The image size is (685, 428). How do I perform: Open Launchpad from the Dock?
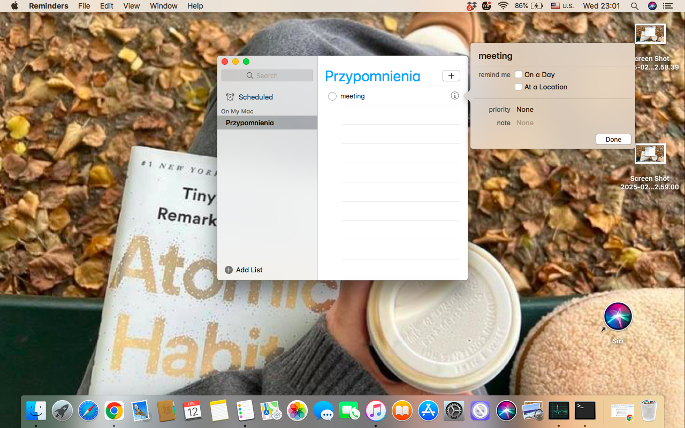point(62,411)
